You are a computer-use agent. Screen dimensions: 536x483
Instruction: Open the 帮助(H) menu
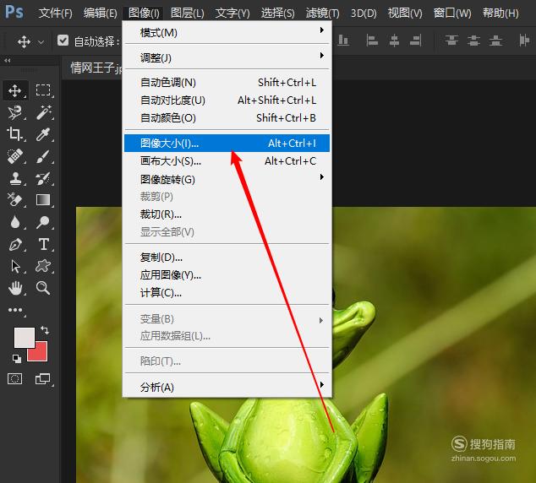[500, 14]
